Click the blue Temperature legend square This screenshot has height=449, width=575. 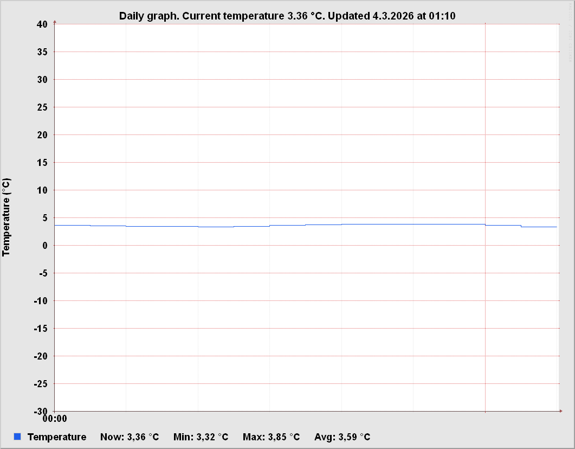click(x=17, y=437)
